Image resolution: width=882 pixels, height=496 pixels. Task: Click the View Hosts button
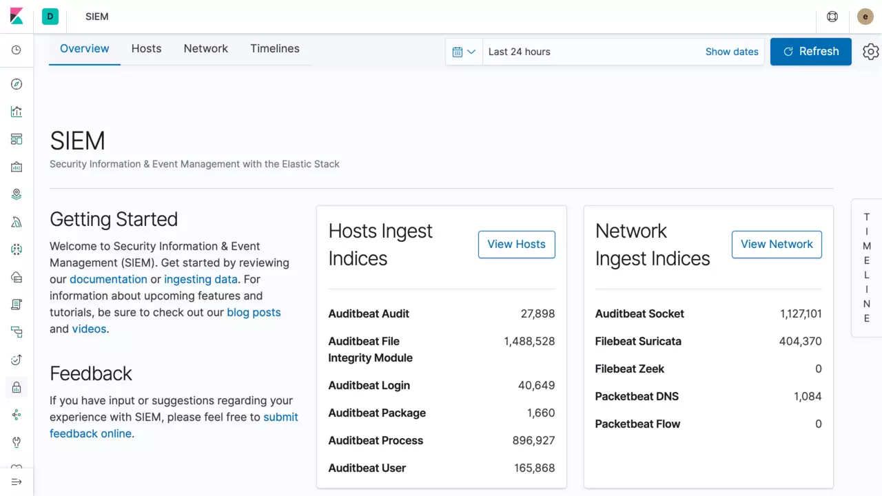point(516,245)
